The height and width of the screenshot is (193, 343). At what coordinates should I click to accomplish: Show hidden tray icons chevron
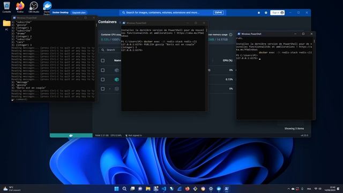(288, 189)
